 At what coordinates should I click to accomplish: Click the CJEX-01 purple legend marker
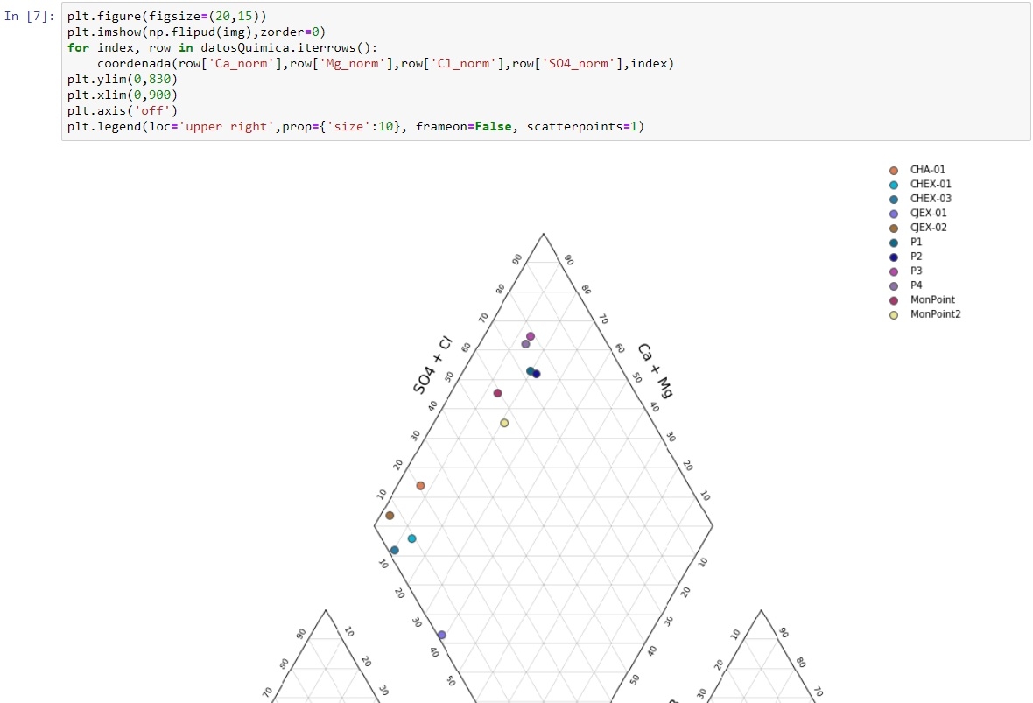click(893, 214)
